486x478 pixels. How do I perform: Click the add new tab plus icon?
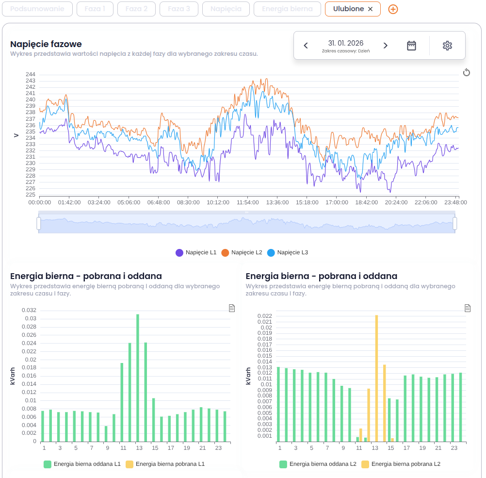coord(393,9)
